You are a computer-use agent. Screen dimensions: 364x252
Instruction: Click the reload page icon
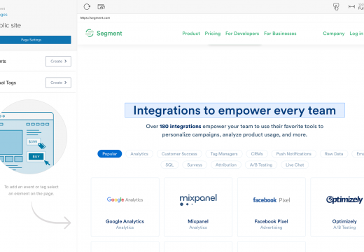(x=87, y=7)
